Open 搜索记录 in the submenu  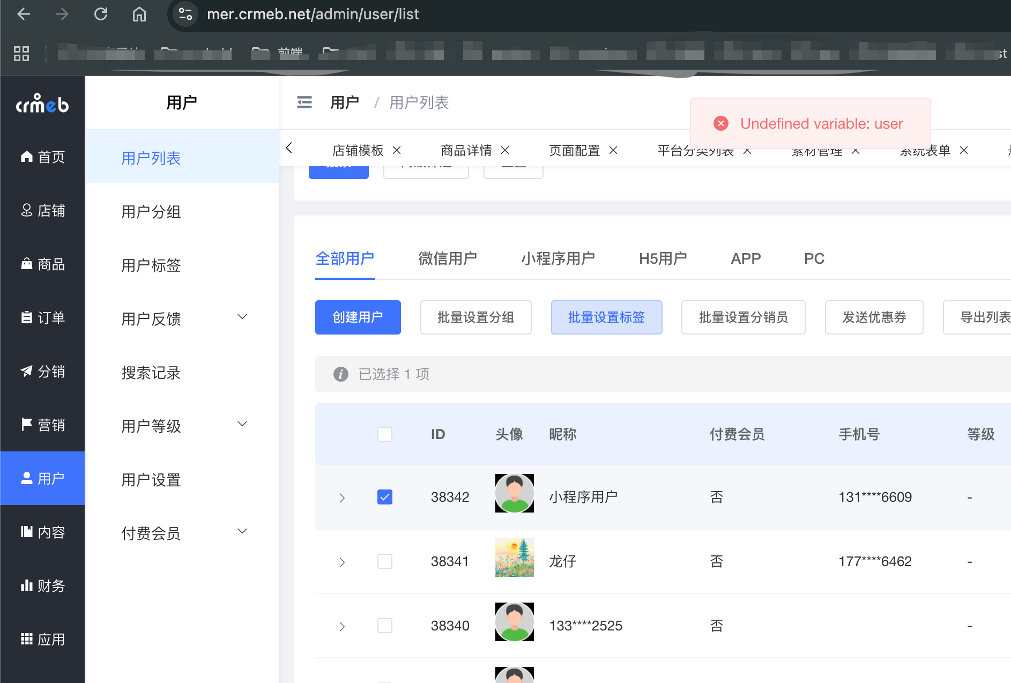[182, 372]
